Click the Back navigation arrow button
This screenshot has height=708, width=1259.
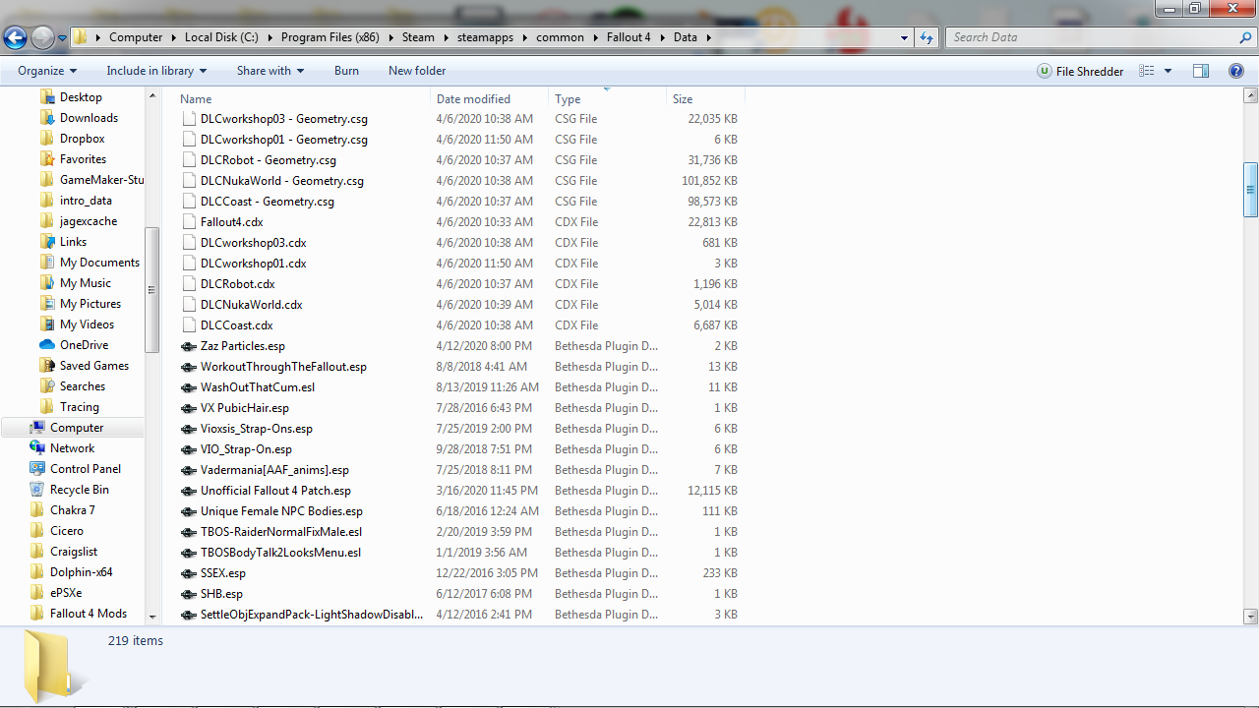pos(16,38)
